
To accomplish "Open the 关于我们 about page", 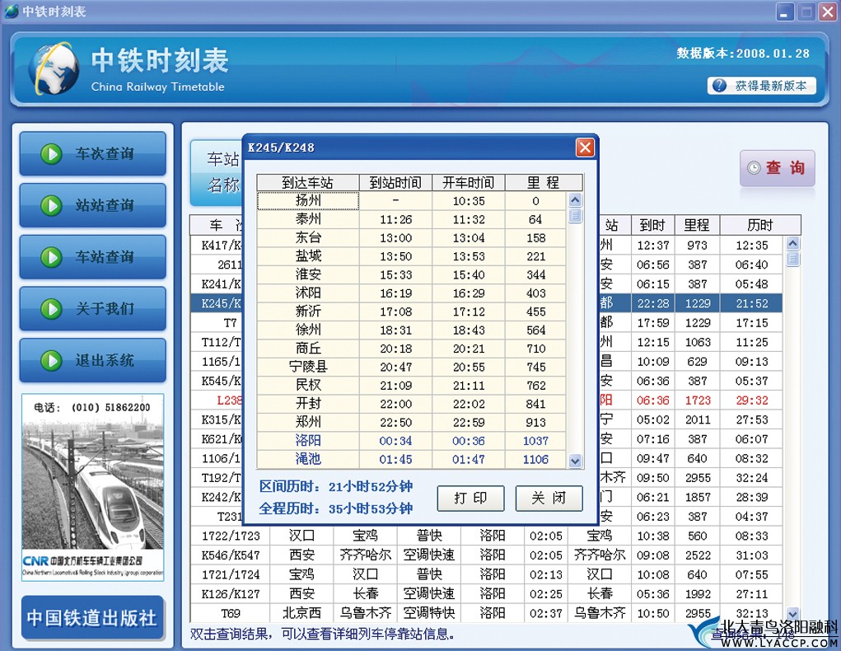I will pos(93,308).
